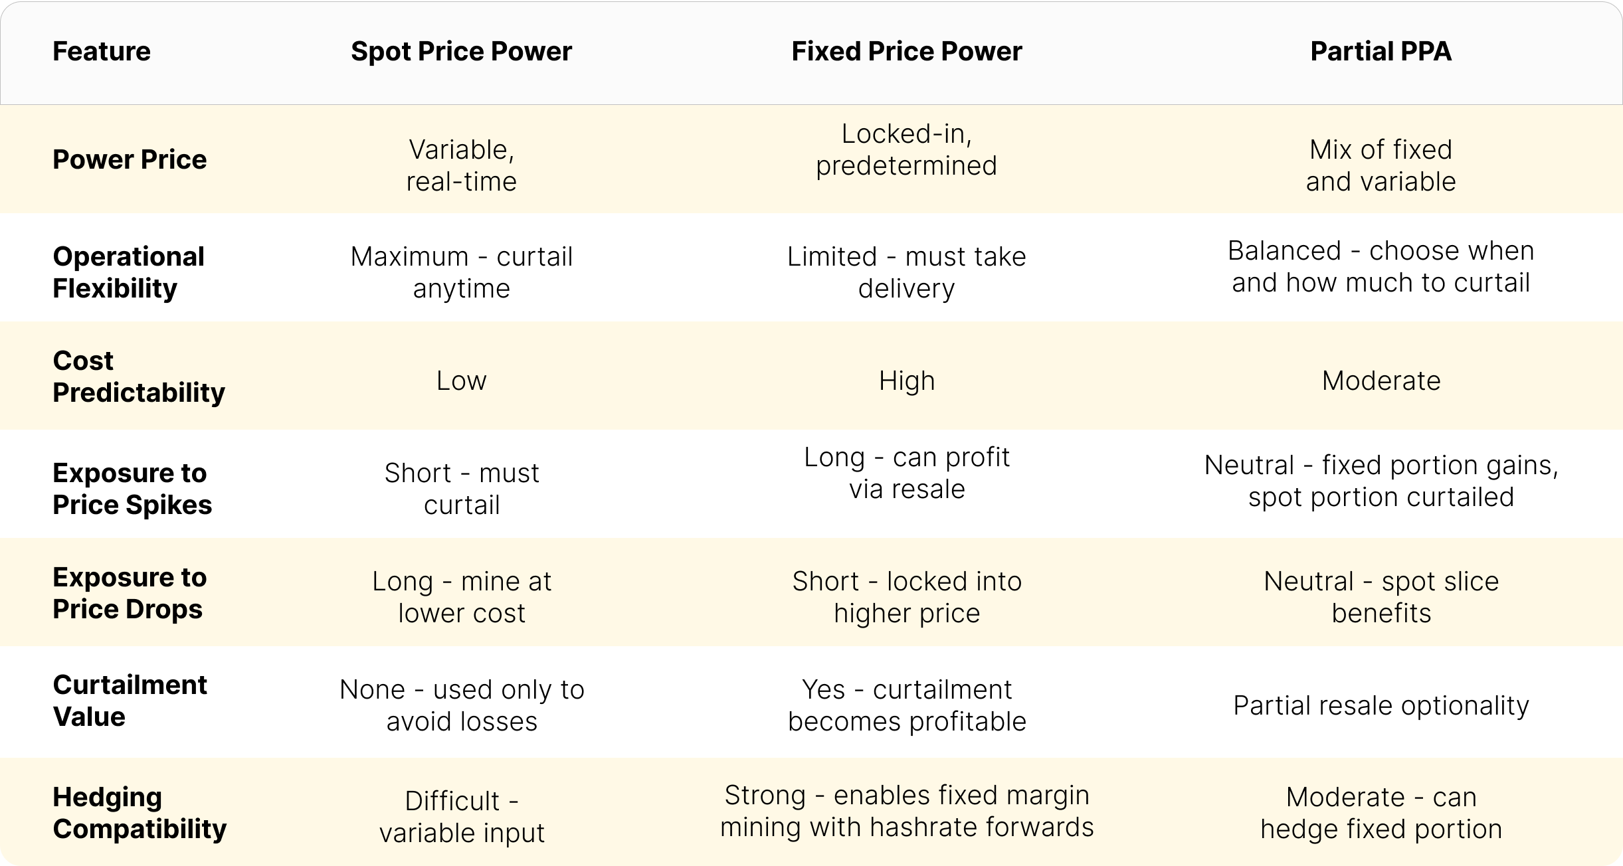Select the Hedging Compatibility row label
Image resolution: width=1623 pixels, height=866 pixels.
[140, 813]
